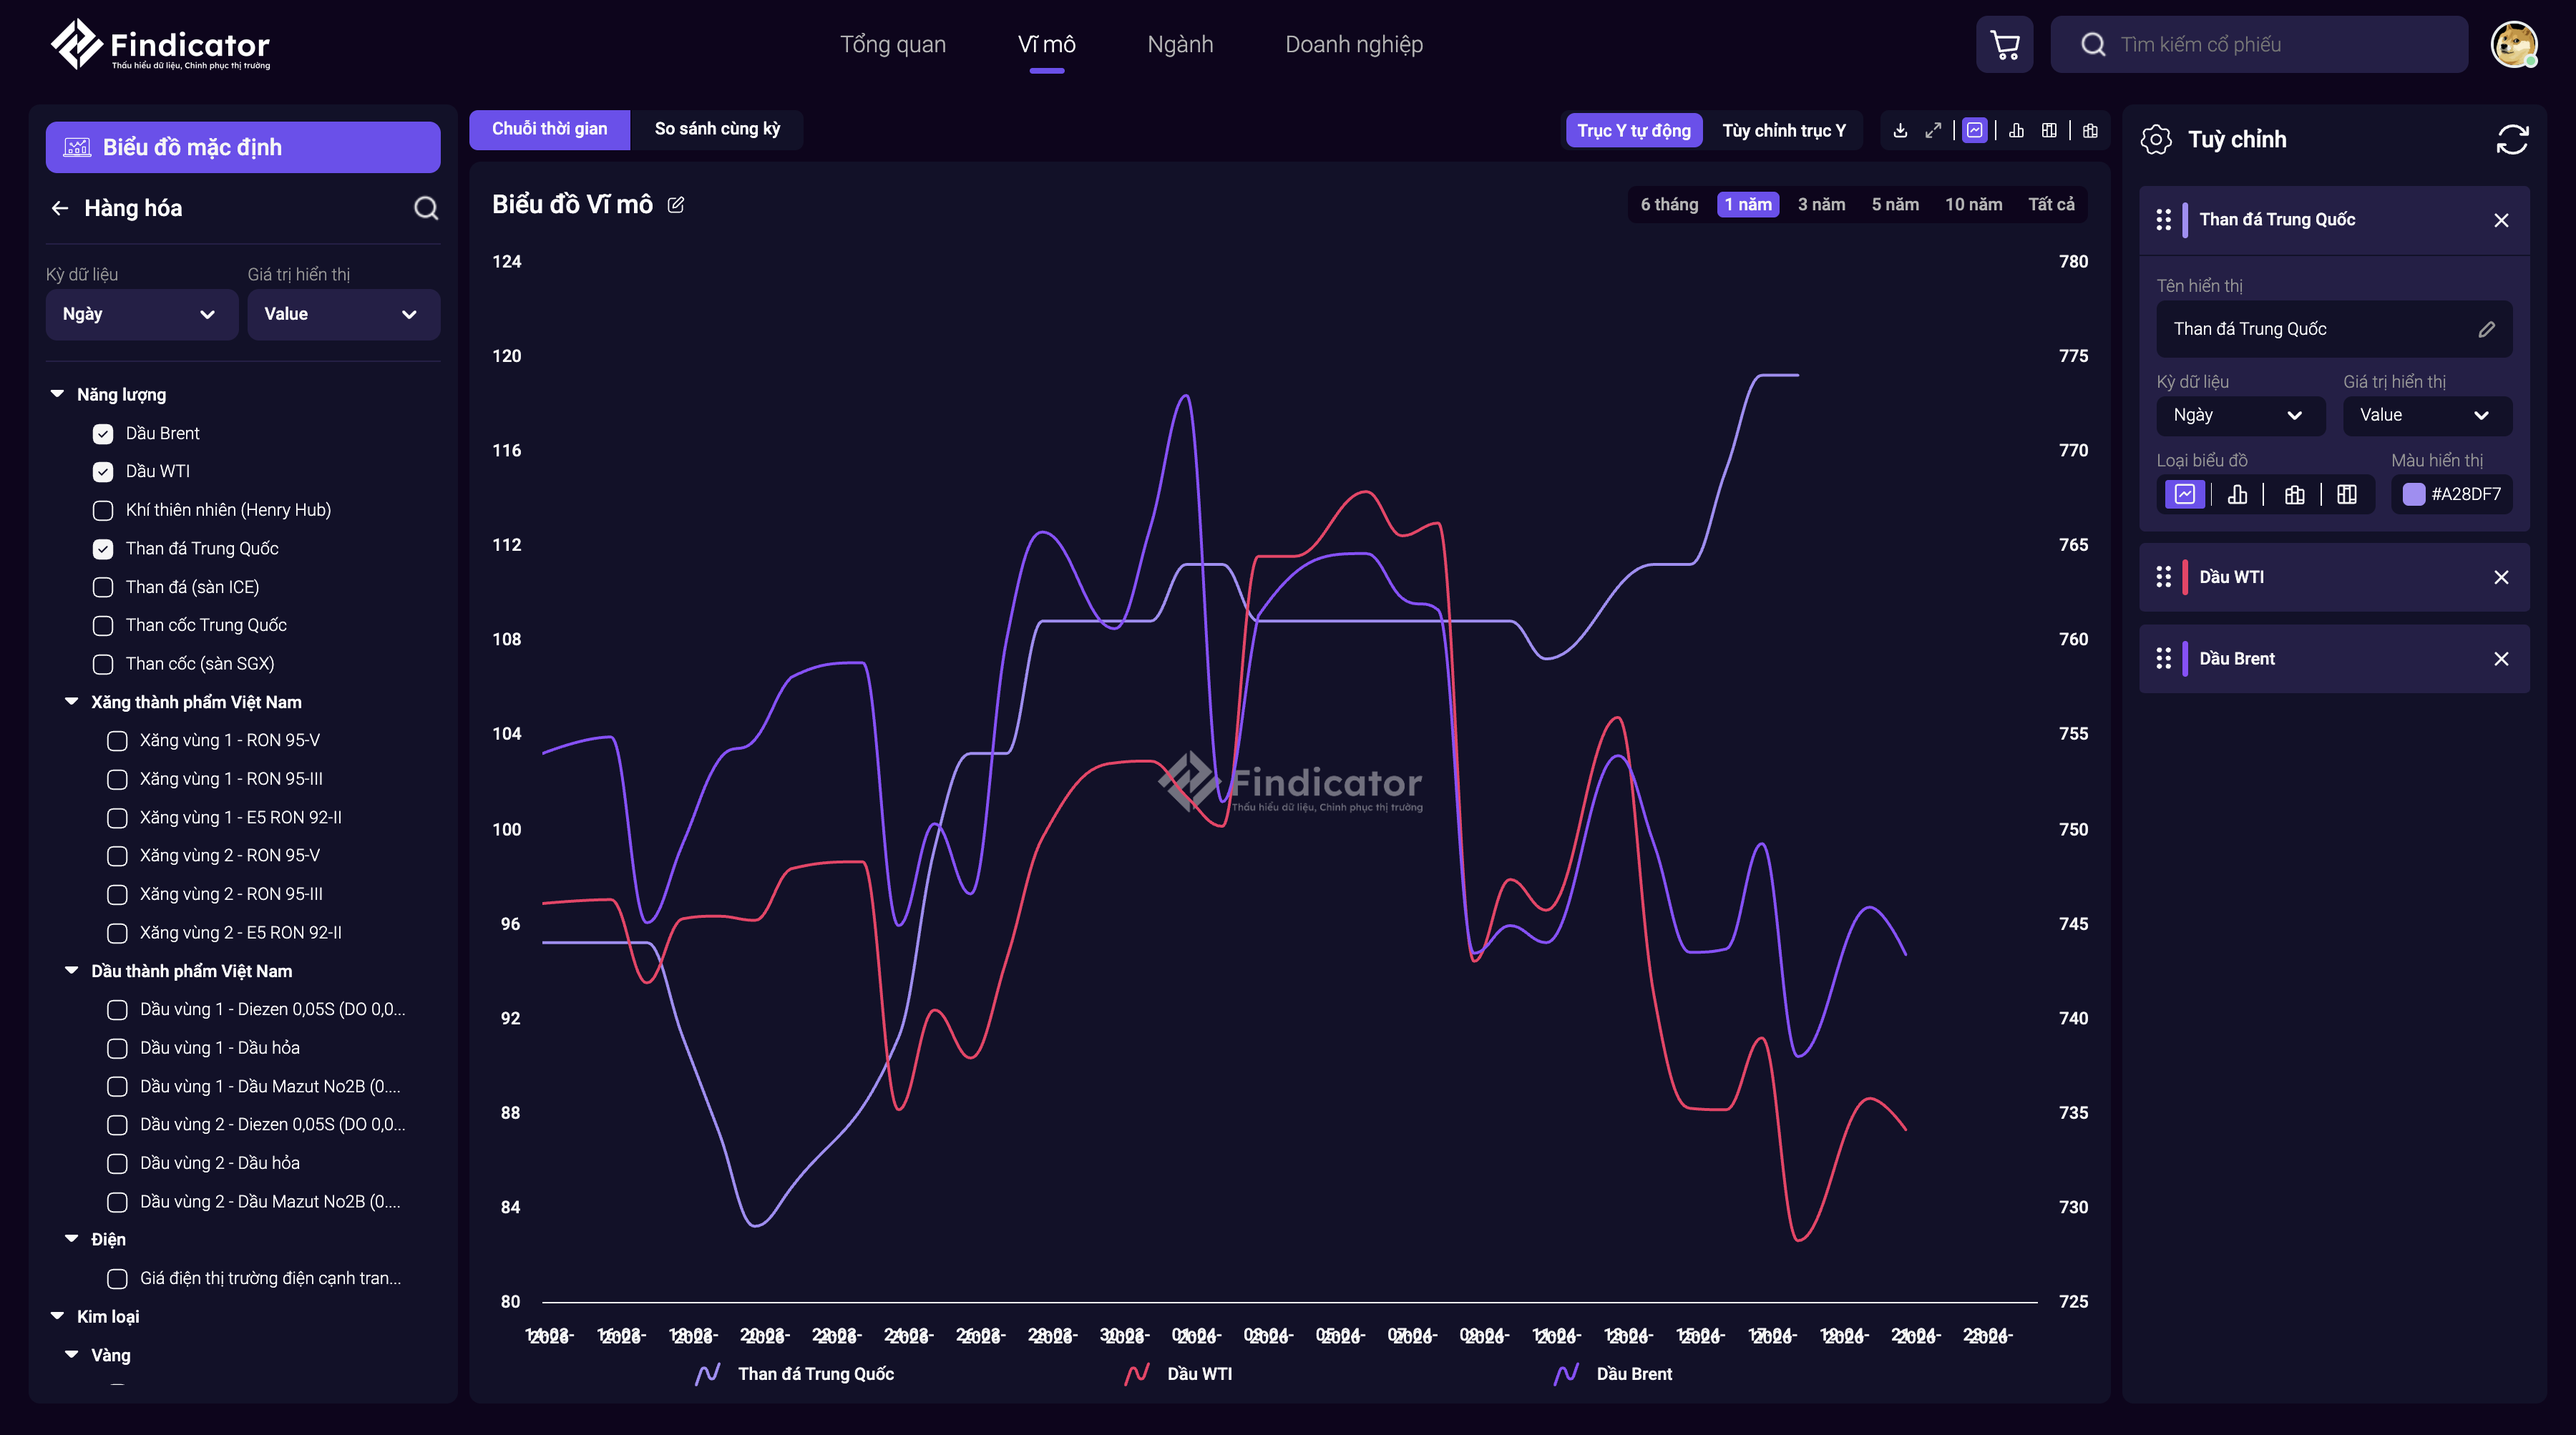
Task: Click Tùy chỉnh trục Y button
Action: 1783,130
